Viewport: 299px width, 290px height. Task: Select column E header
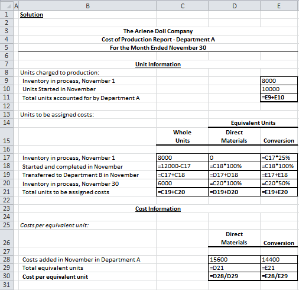279,6
